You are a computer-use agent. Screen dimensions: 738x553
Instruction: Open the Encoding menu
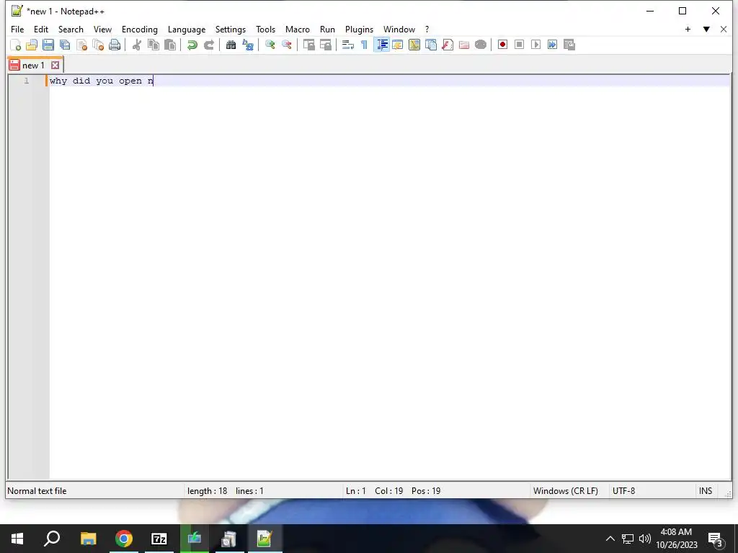(x=139, y=29)
